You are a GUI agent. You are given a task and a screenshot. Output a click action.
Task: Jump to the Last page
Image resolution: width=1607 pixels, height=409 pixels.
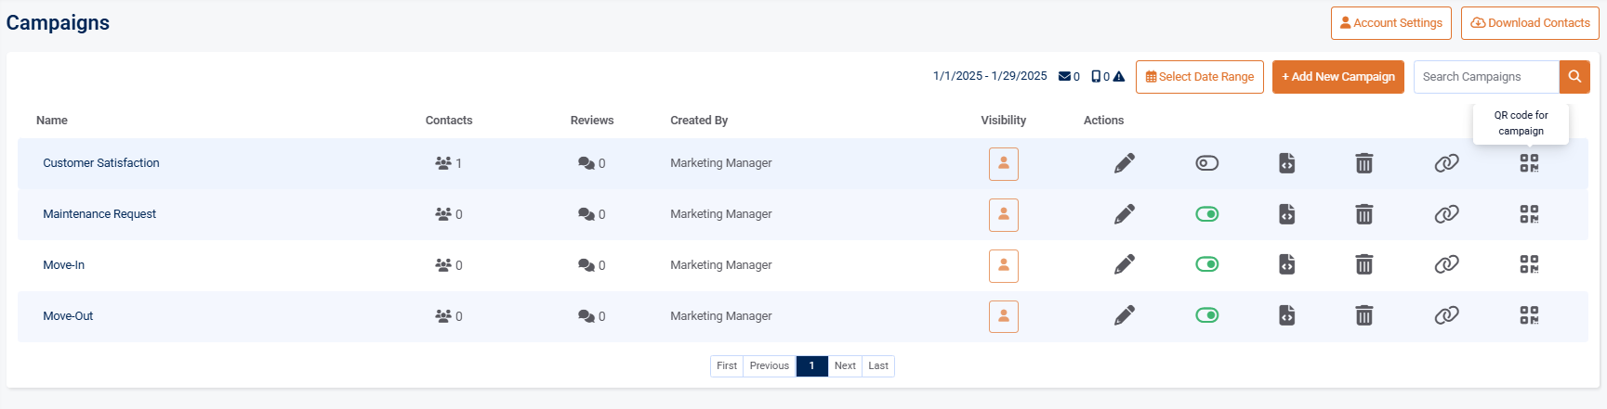[x=877, y=366]
